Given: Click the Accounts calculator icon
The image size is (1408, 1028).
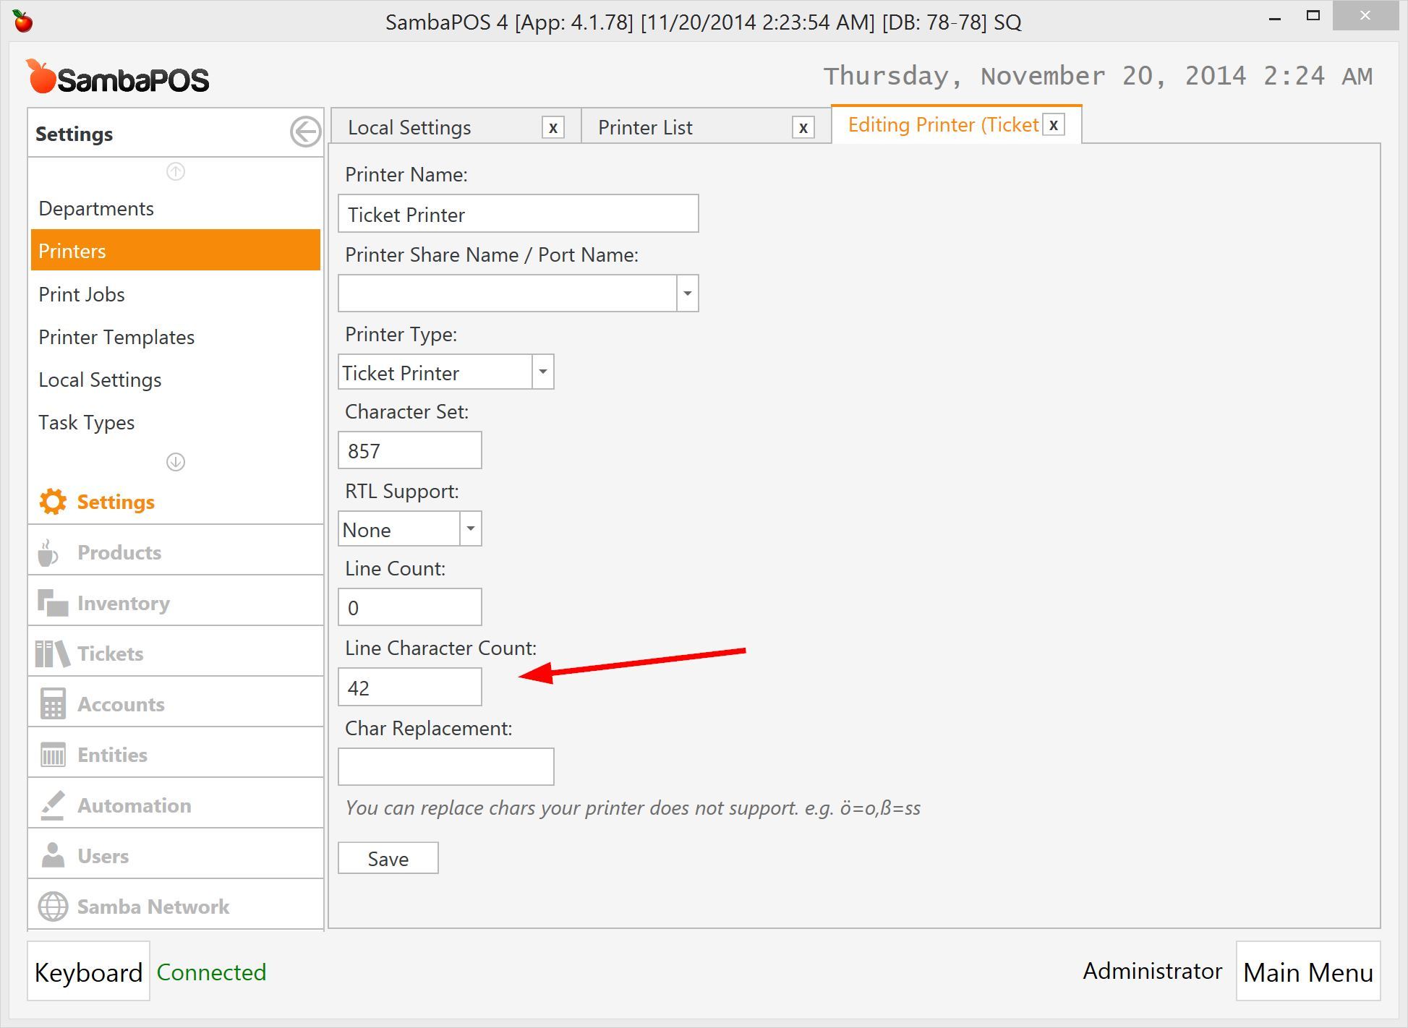Looking at the screenshot, I should (x=53, y=704).
